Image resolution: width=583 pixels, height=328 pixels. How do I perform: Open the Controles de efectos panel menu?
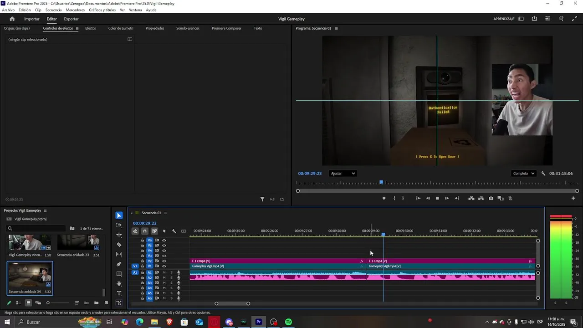tap(77, 28)
